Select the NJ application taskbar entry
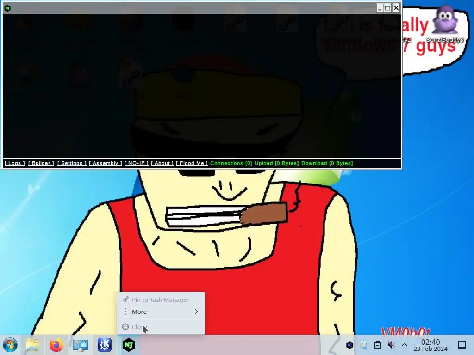 (129, 345)
